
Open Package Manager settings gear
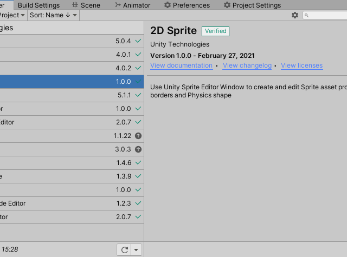point(295,15)
